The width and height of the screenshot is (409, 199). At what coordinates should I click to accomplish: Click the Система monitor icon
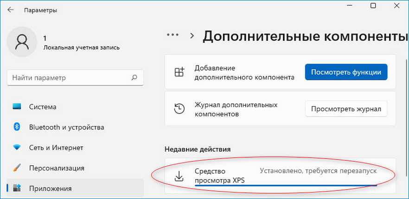coord(17,107)
